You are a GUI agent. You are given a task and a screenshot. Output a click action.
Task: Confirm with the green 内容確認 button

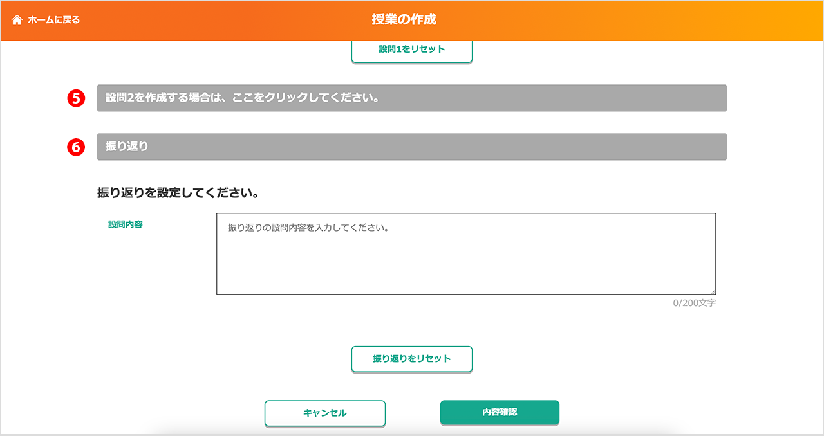500,412
